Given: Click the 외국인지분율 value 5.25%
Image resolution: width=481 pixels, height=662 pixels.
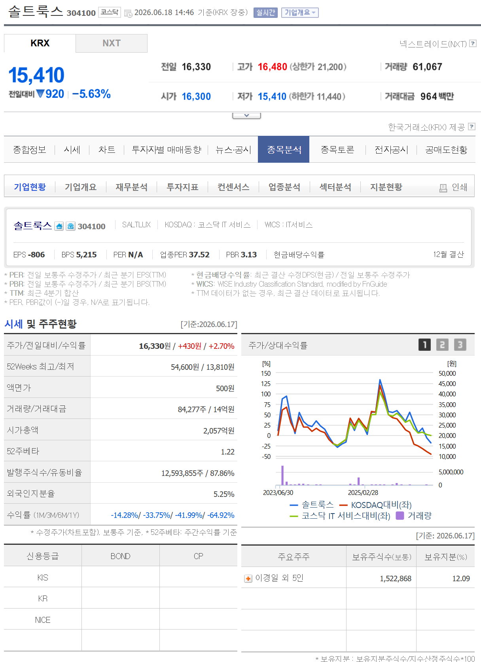Looking at the screenshot, I should [x=224, y=494].
